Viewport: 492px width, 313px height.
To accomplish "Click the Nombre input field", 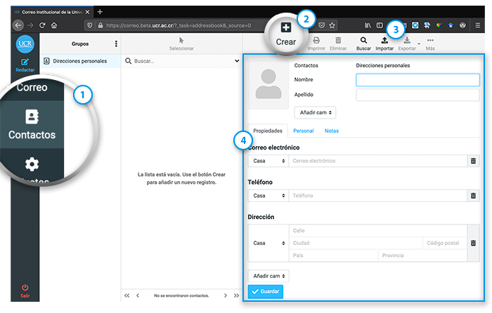I will coord(417,80).
